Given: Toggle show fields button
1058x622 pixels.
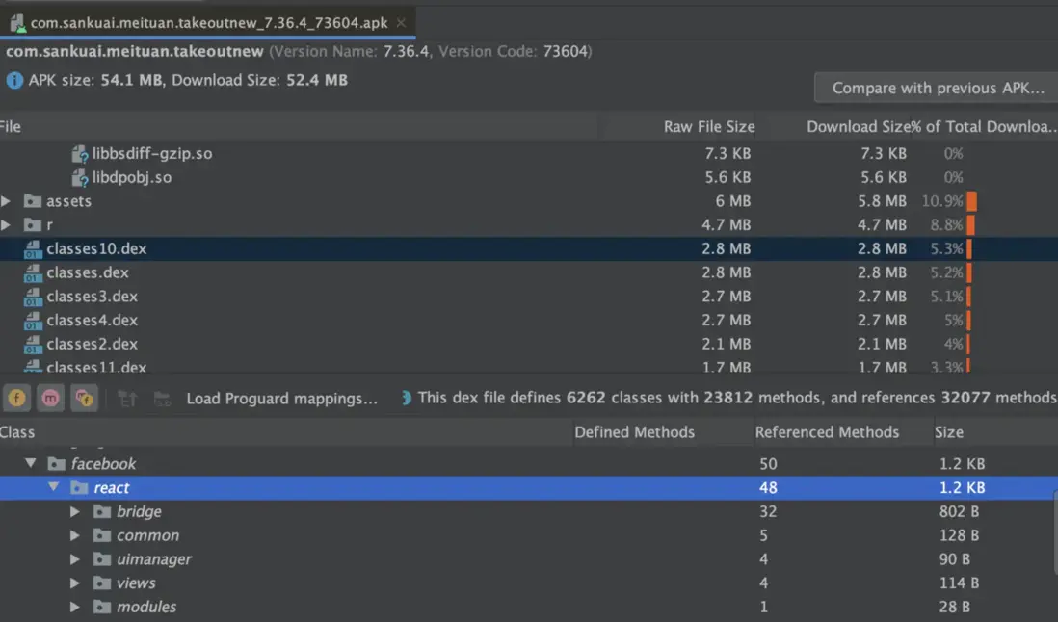Looking at the screenshot, I should pos(16,398).
